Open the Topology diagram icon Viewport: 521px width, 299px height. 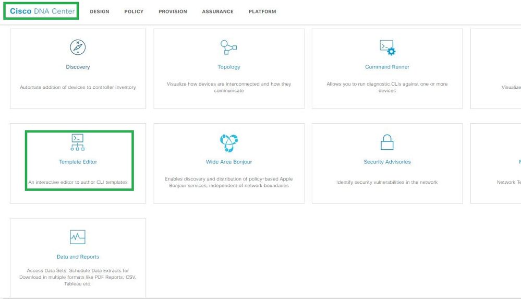228,47
